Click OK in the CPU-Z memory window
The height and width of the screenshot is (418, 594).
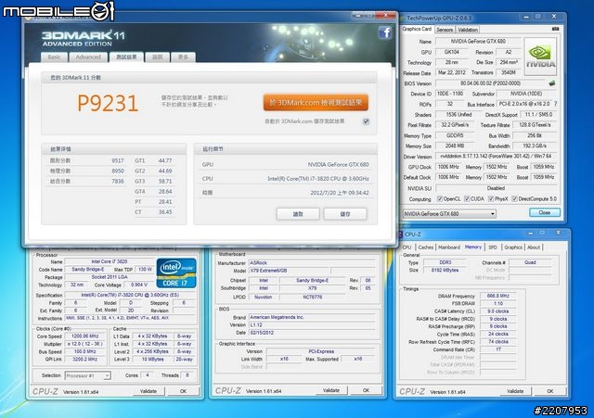pos(549,391)
